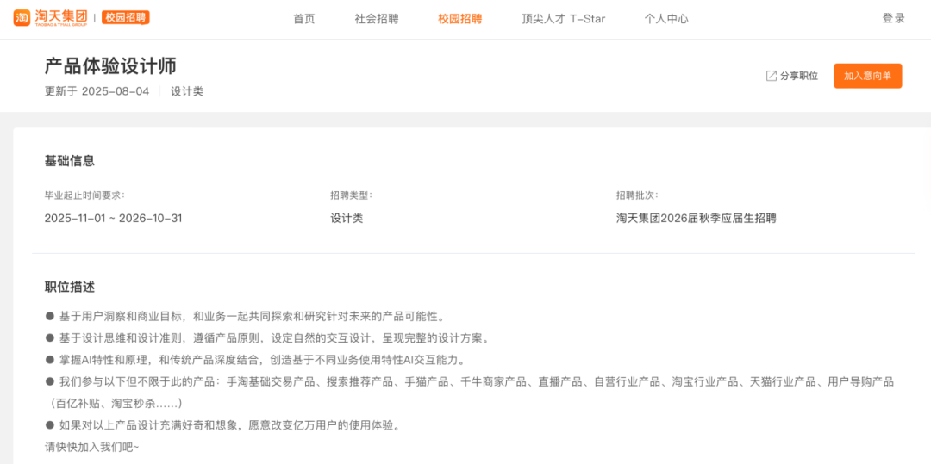Click the 招聘类型 label
931x464 pixels.
click(x=351, y=195)
